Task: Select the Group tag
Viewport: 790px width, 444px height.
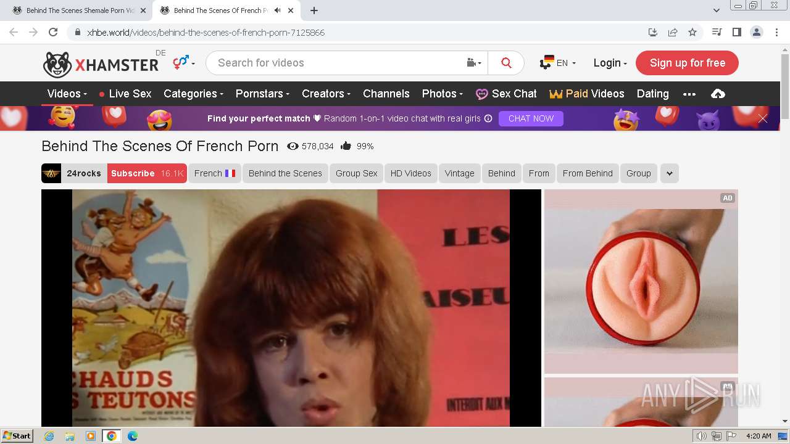Action: pos(638,173)
